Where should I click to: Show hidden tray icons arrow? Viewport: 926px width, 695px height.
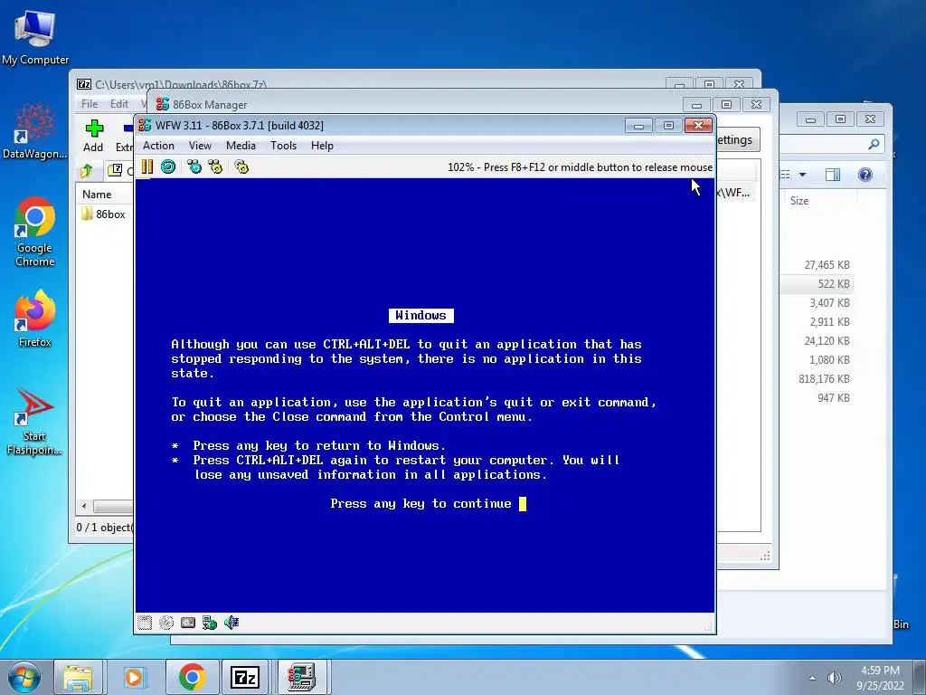point(812,678)
